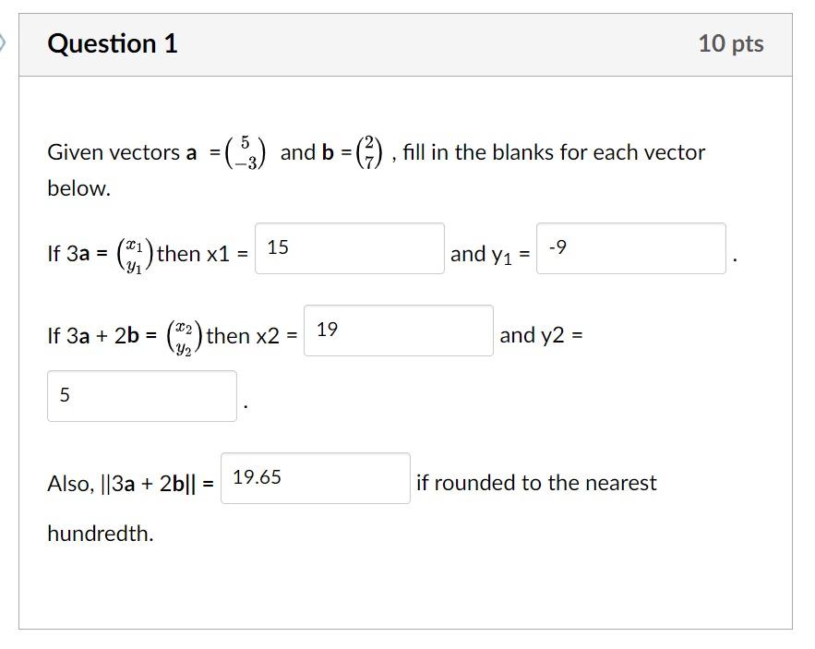This screenshot has width=815, height=649.
Task: Click inside the x1 answer field showing 15
Action: pyautogui.click(x=348, y=249)
